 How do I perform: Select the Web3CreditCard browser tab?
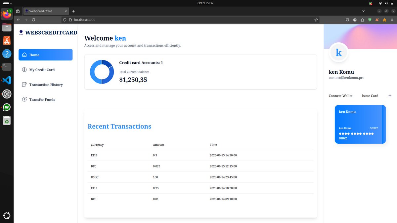pos(46,11)
